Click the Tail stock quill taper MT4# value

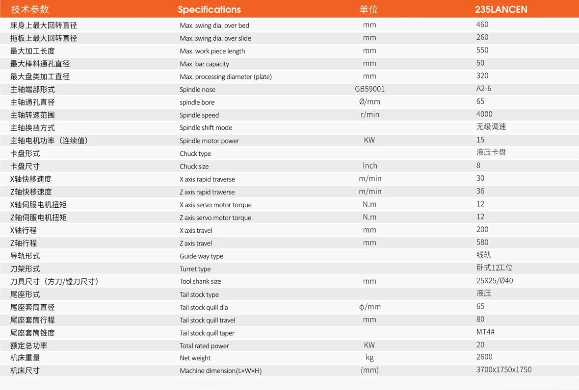[x=485, y=332]
